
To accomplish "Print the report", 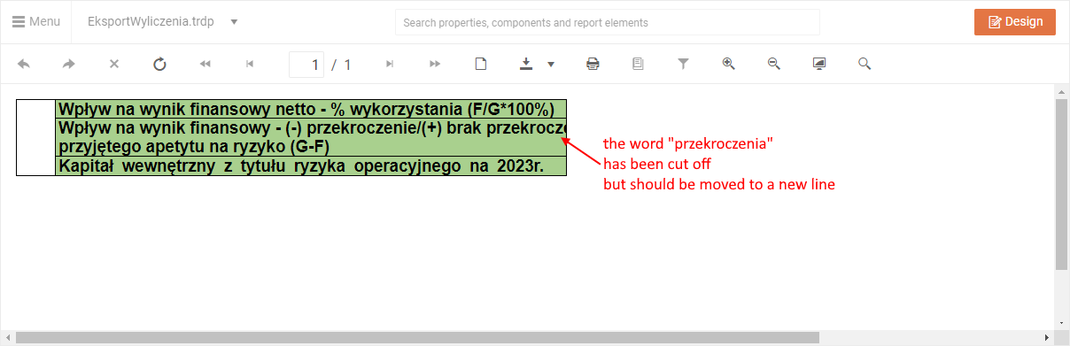I will click(x=593, y=64).
